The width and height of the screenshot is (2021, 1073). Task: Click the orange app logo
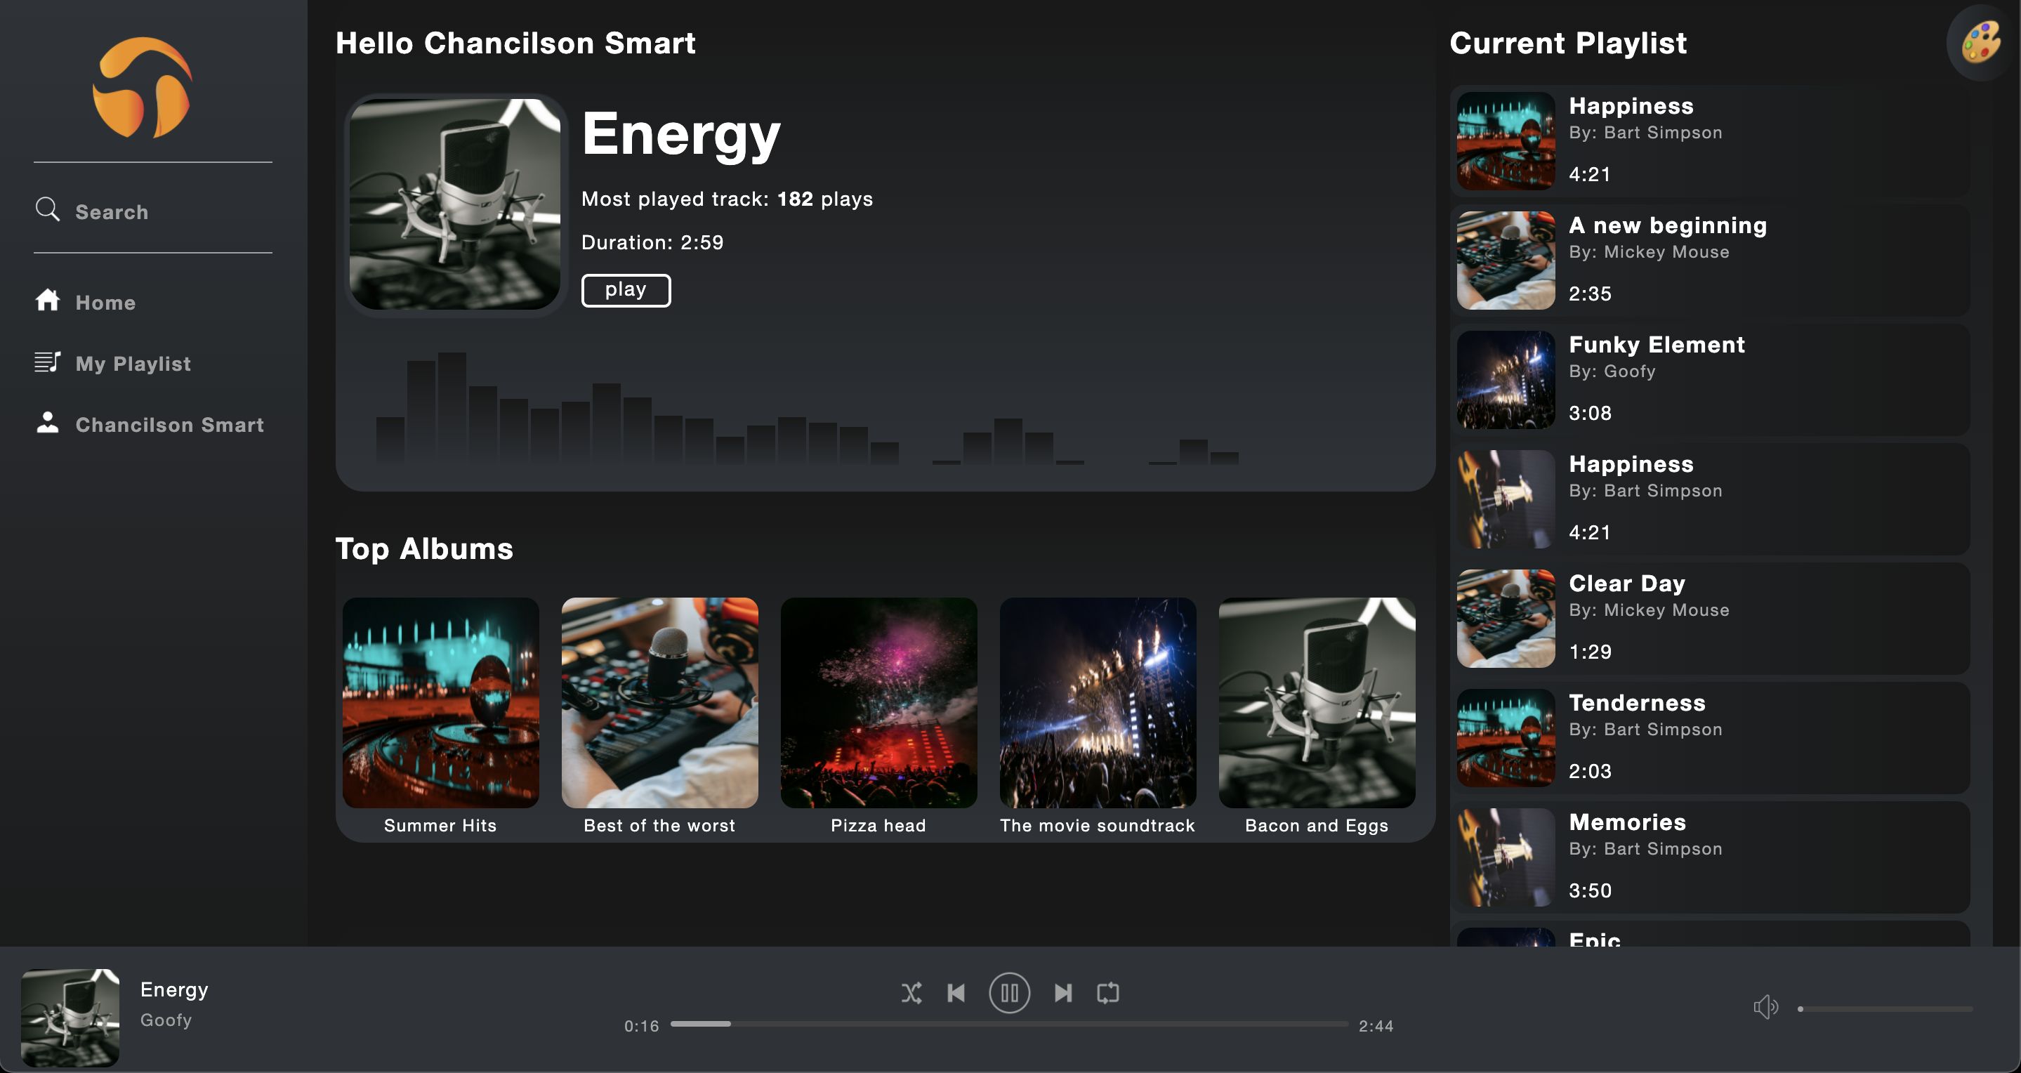tap(143, 88)
